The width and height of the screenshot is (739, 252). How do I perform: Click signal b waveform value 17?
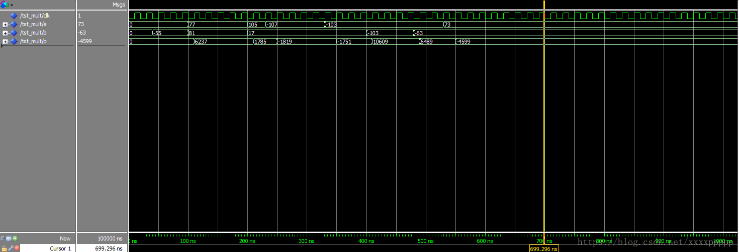coord(251,33)
